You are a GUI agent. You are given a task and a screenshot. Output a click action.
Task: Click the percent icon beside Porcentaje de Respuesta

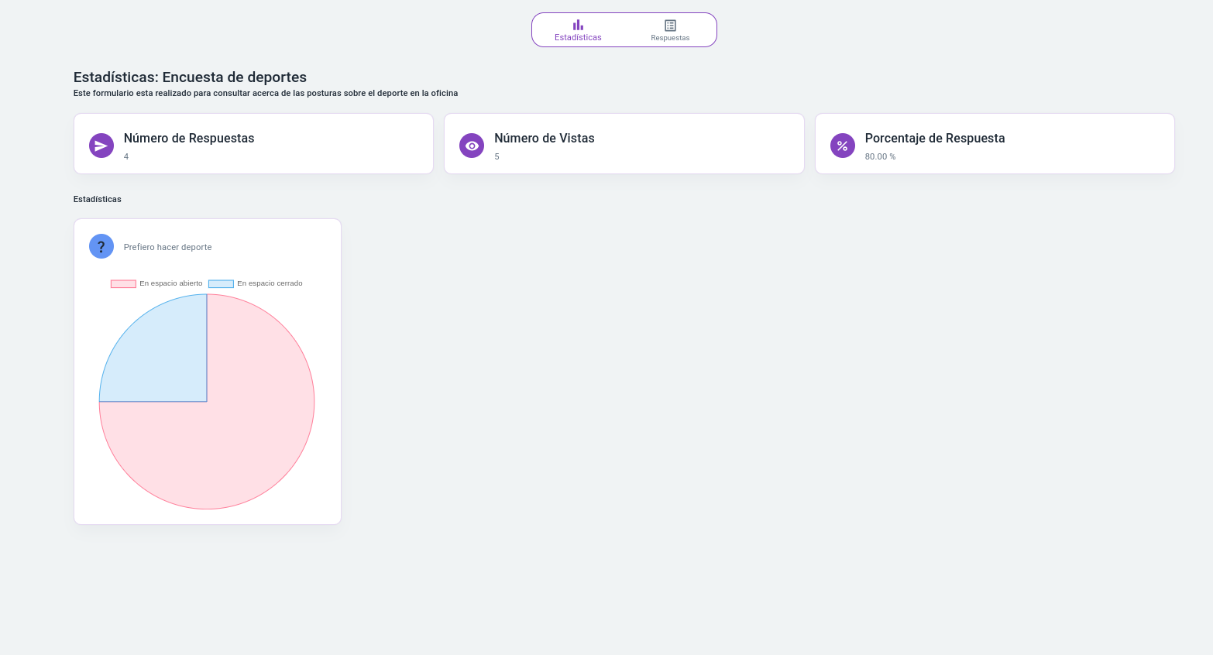842,146
